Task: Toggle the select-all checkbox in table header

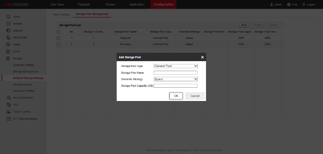Action: tap(58, 32)
